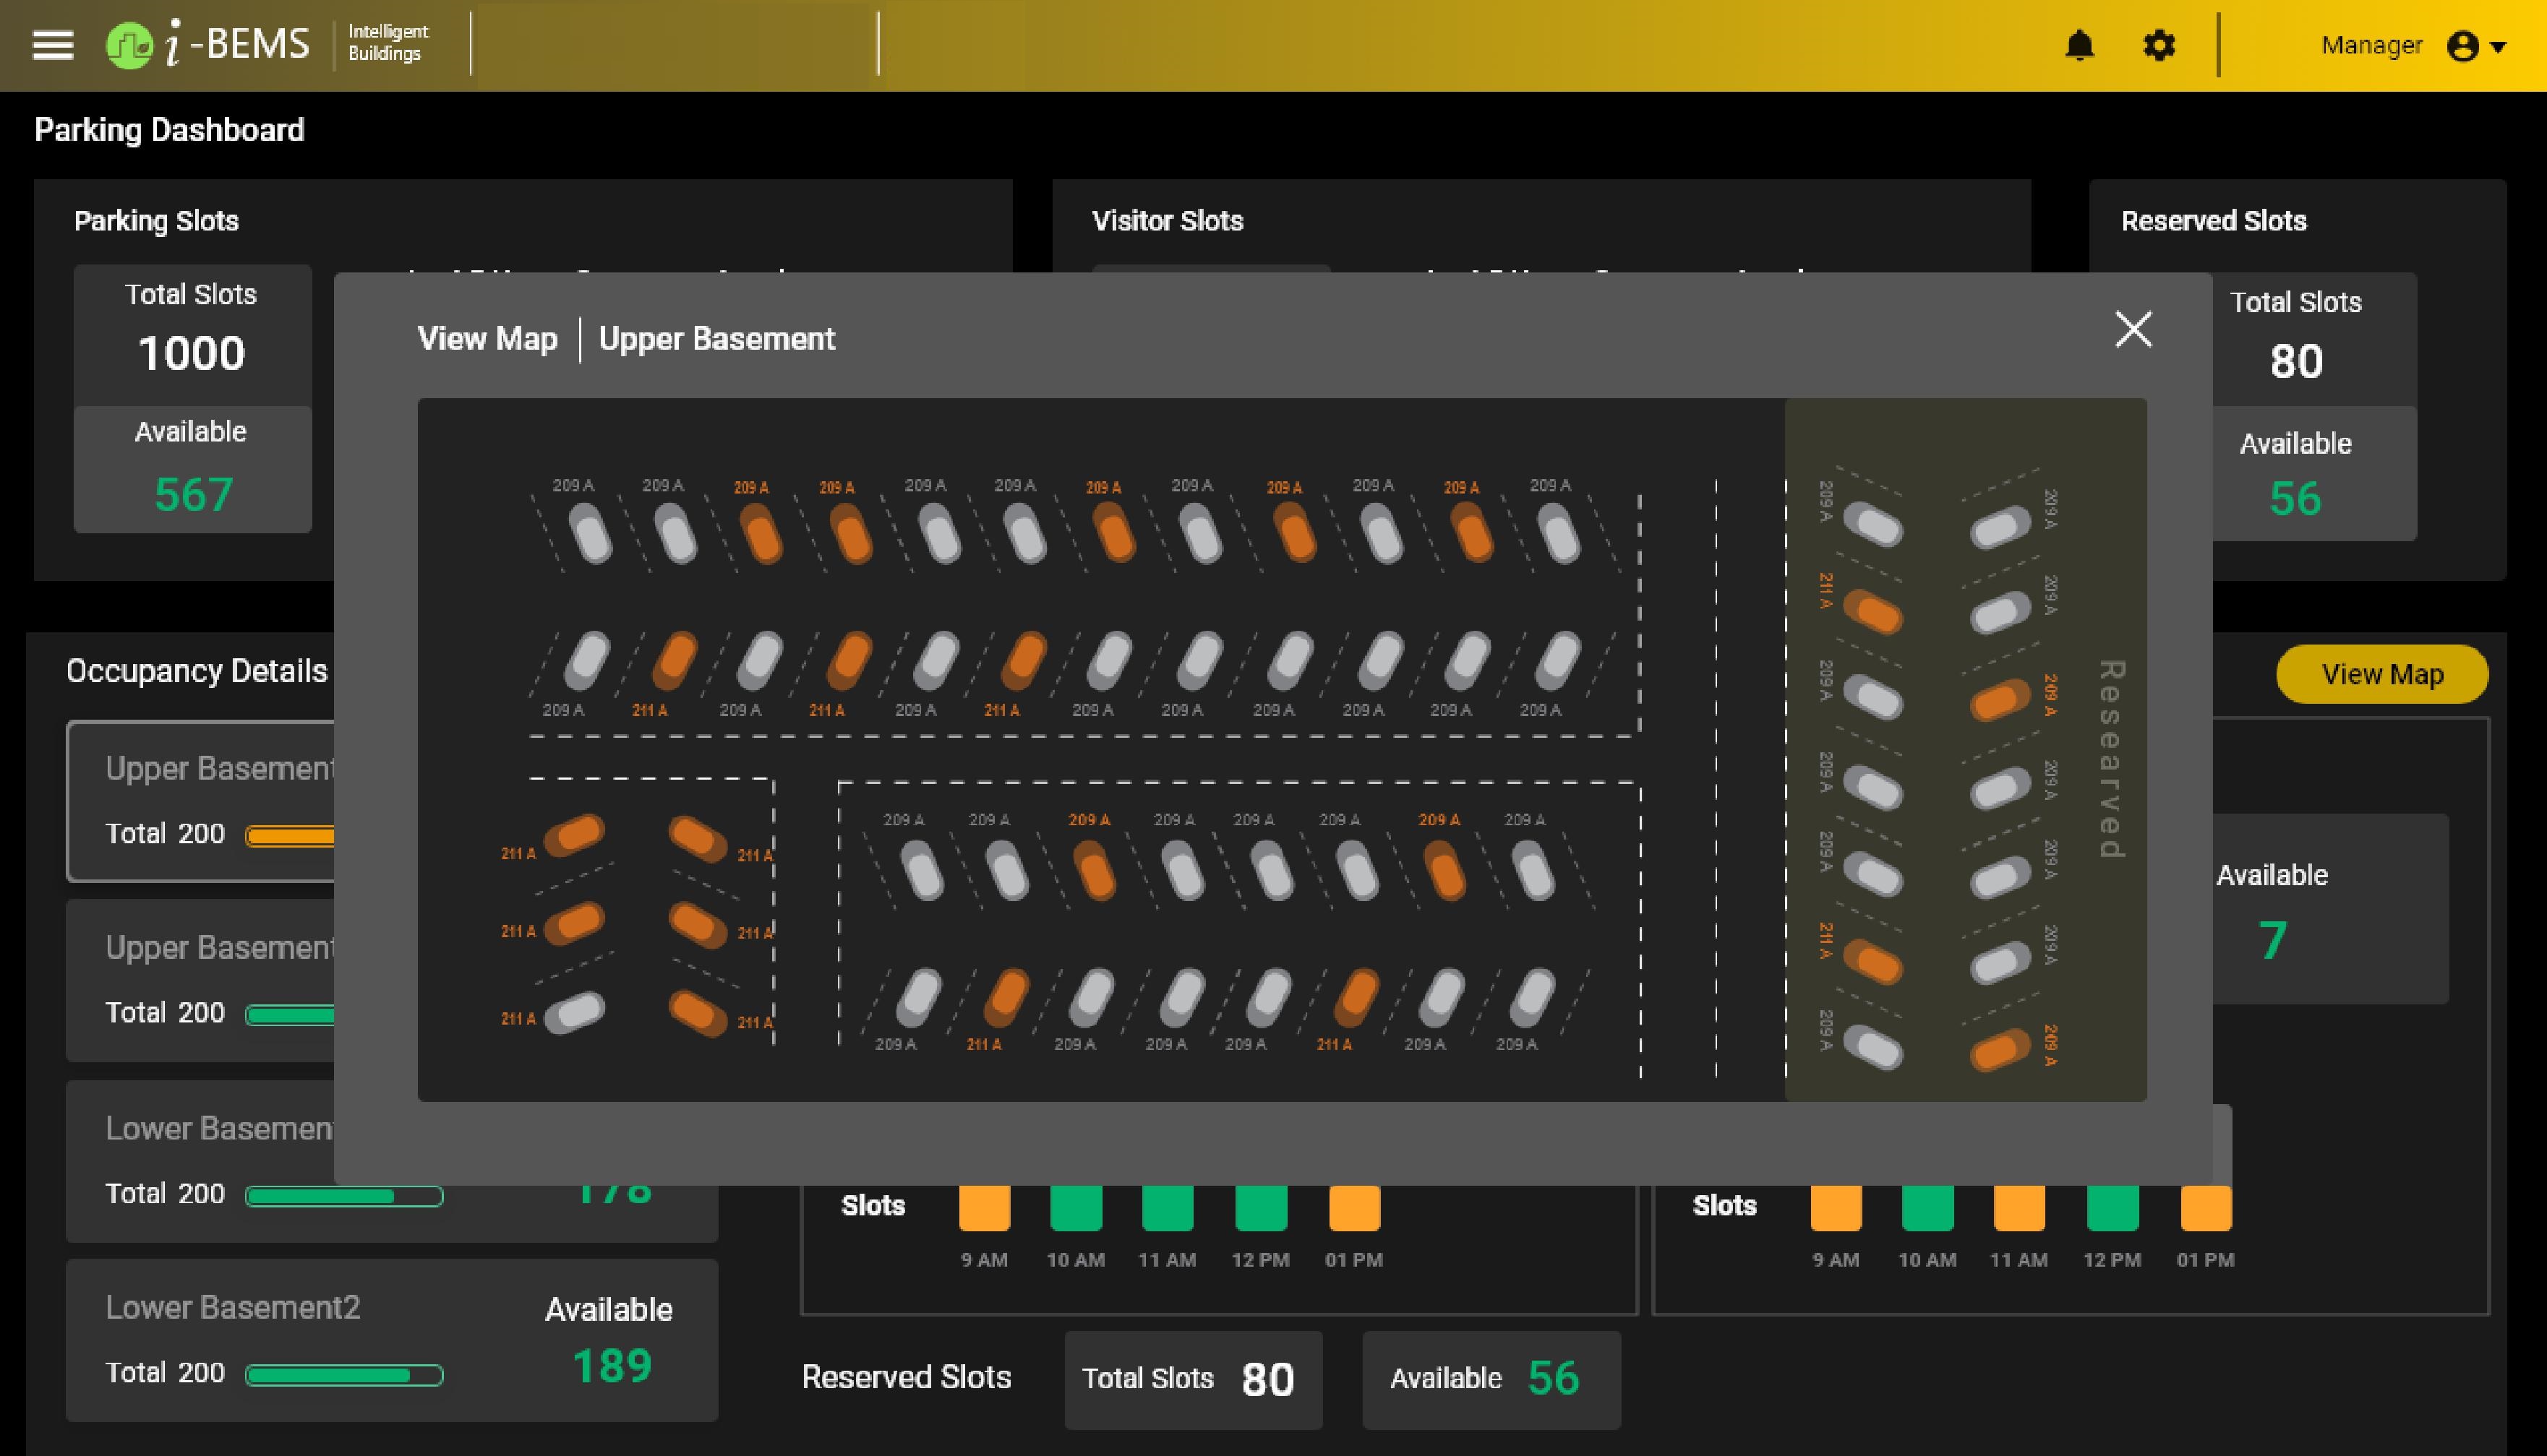Viewport: 2547px width, 1456px height.
Task: Click the Manager user avatar icon
Action: pos(2462,46)
